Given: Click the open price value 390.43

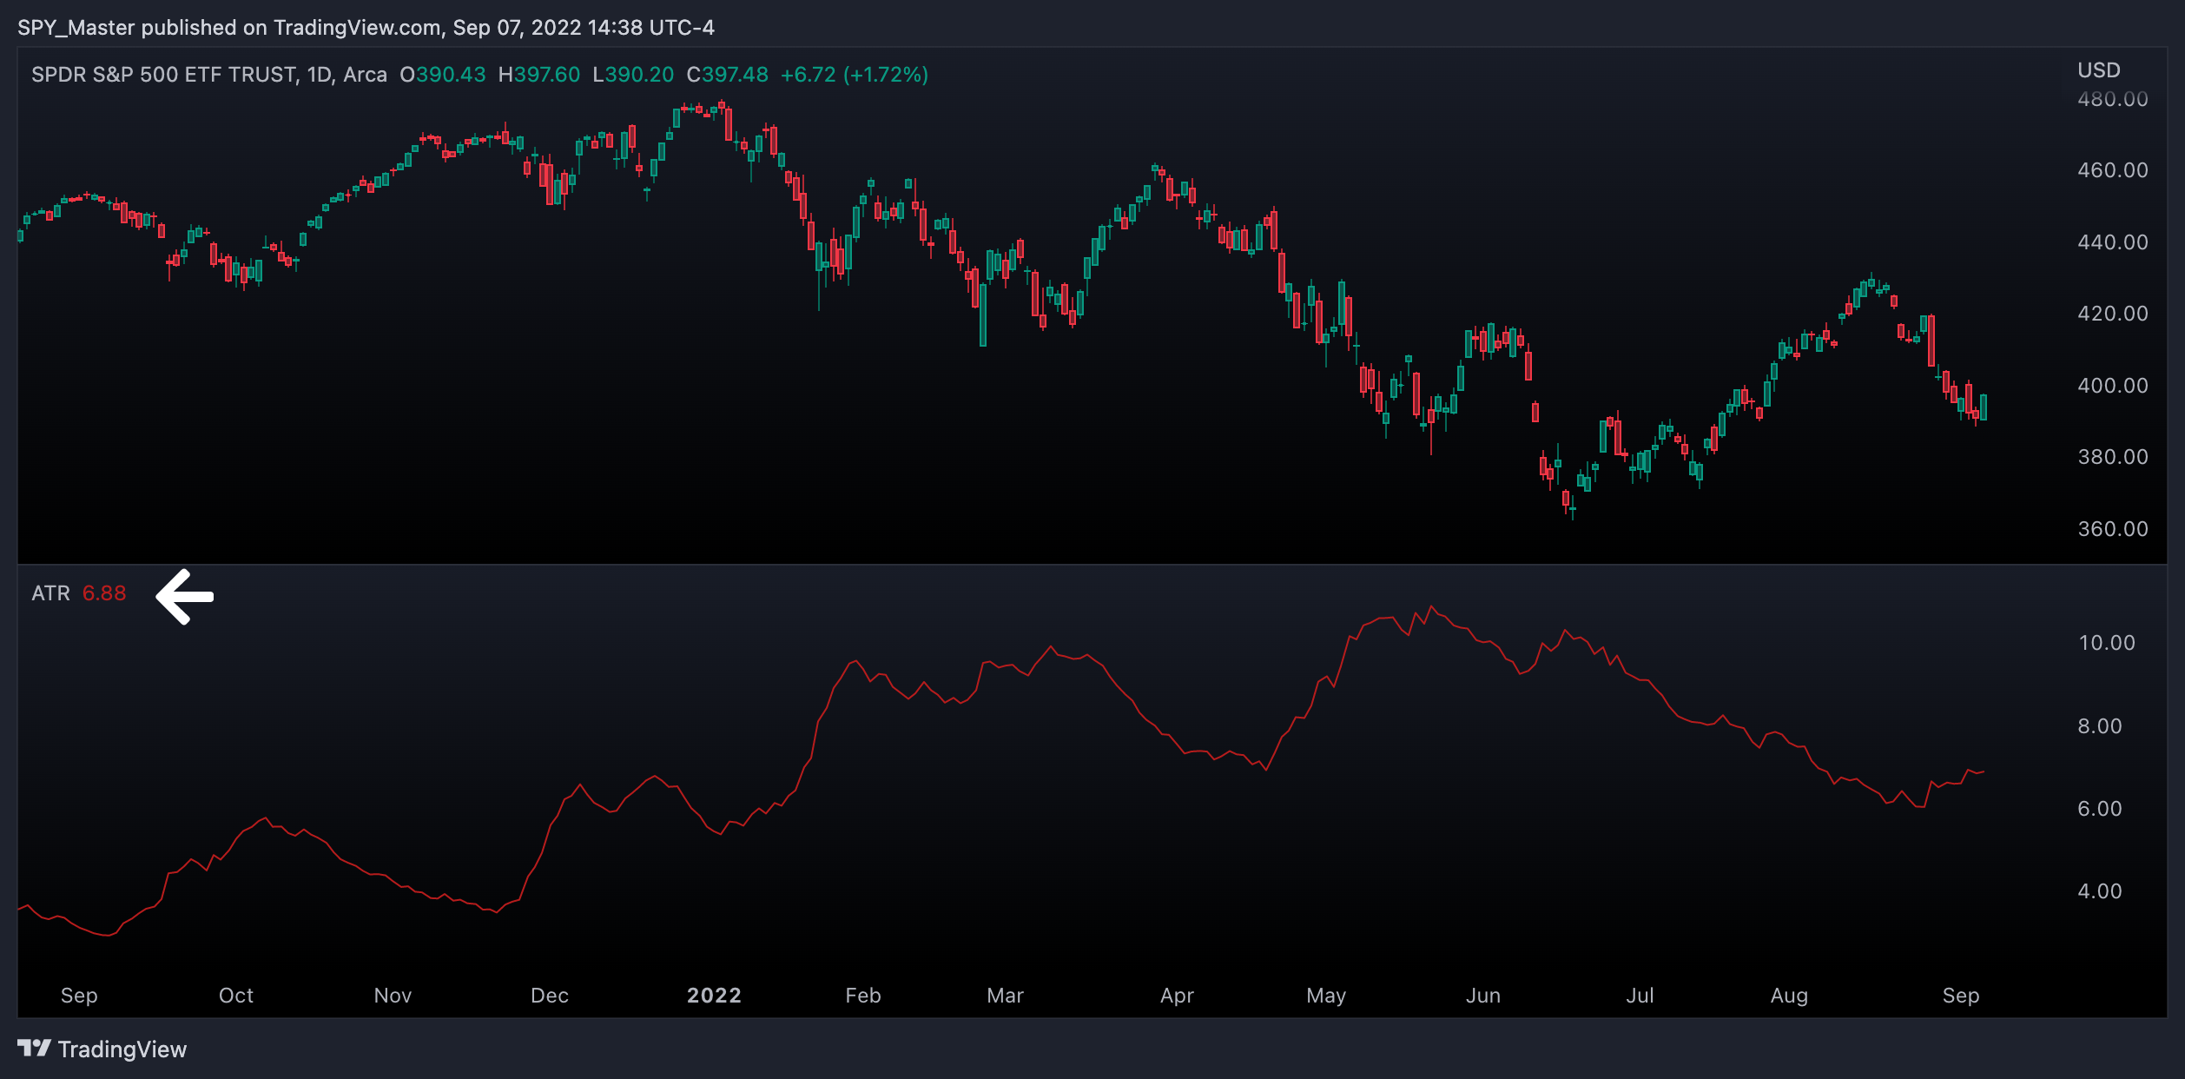Looking at the screenshot, I should coord(451,75).
